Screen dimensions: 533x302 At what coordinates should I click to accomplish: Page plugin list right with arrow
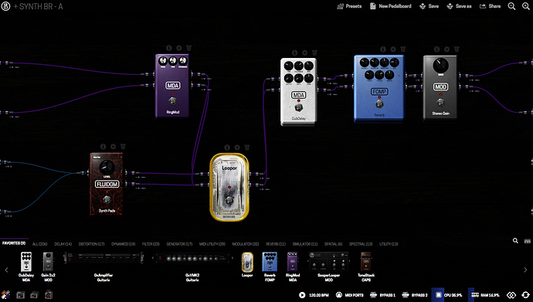point(525,270)
